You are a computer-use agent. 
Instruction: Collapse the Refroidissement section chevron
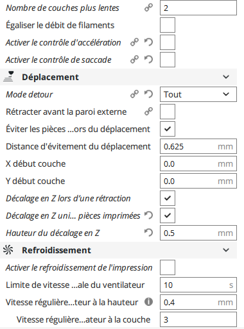(226, 250)
